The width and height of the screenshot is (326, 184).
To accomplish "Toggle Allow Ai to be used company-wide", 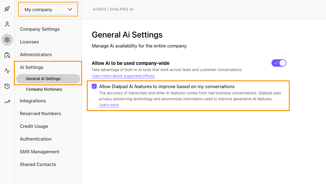I will [x=279, y=63].
